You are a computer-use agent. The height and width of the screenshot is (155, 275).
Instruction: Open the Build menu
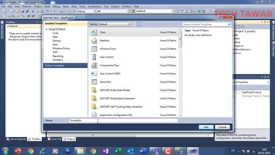47,6
